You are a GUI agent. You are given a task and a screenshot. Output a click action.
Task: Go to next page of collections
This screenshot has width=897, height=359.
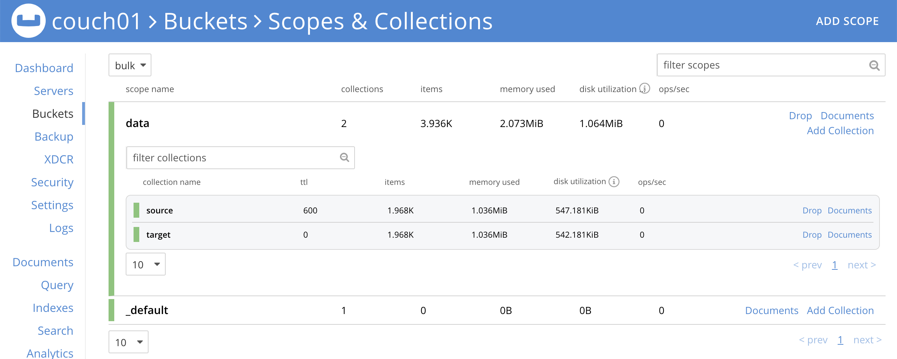[x=861, y=264]
